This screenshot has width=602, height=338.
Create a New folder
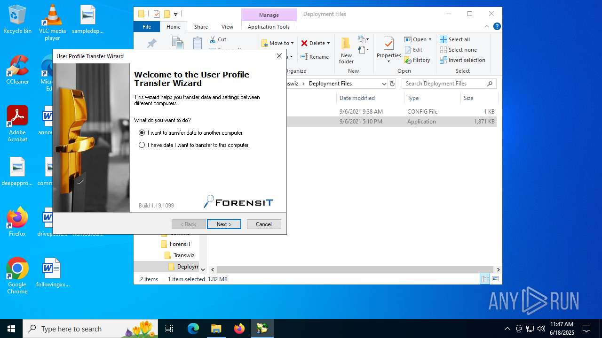(x=346, y=51)
